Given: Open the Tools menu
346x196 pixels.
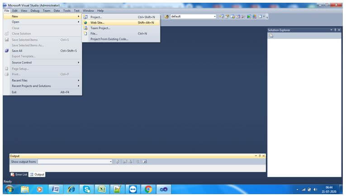Looking at the screenshot, I should (x=66, y=10).
